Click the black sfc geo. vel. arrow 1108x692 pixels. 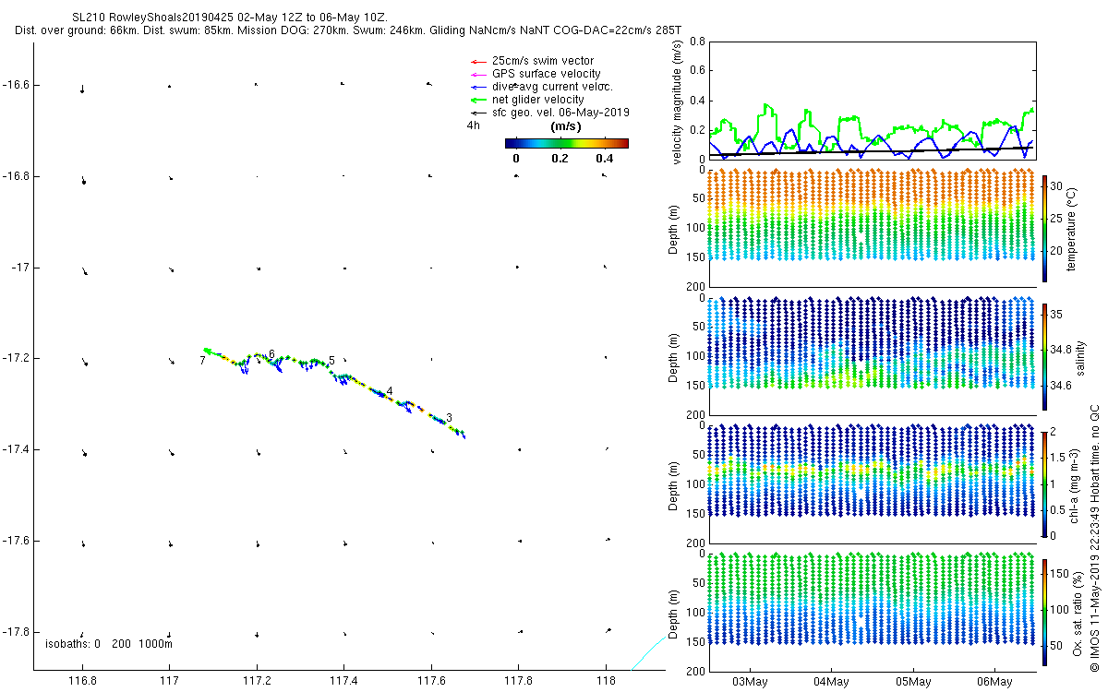[477, 113]
